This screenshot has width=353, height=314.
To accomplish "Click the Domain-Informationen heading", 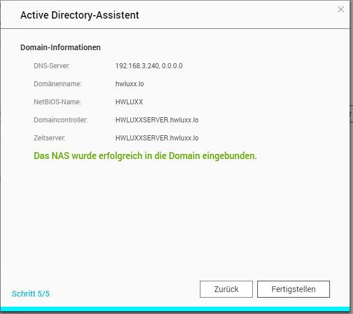I will 60,47.
